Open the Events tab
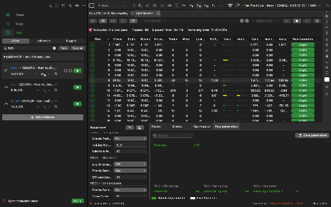331x207 pixels. (x=177, y=126)
